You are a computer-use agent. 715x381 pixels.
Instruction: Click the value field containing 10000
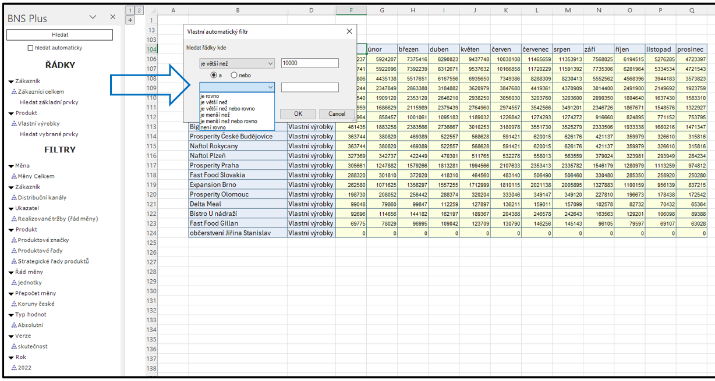(x=310, y=63)
